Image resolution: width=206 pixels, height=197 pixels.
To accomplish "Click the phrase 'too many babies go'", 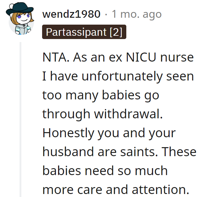I will point(101,95).
